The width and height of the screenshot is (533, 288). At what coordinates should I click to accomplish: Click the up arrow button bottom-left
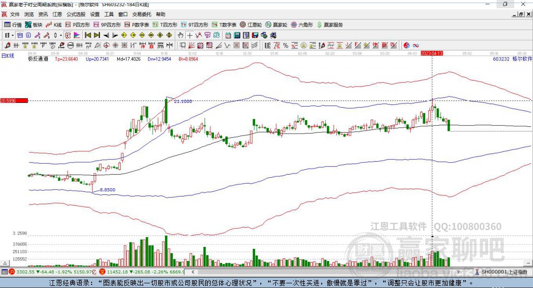coord(5,263)
